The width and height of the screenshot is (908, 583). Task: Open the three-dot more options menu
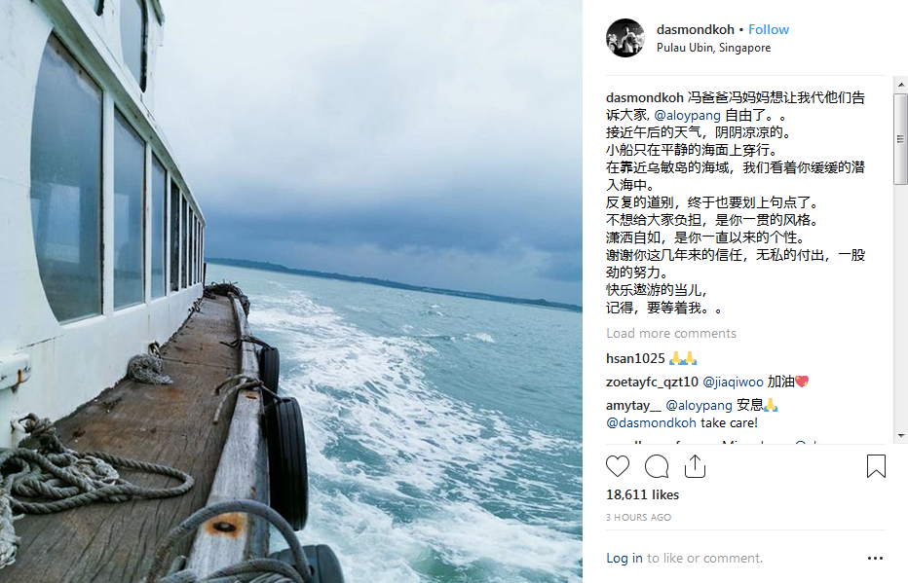click(875, 558)
